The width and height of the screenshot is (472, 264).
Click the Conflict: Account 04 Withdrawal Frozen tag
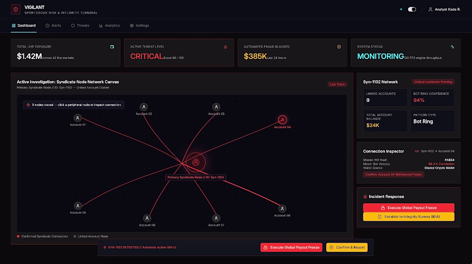click(393, 174)
